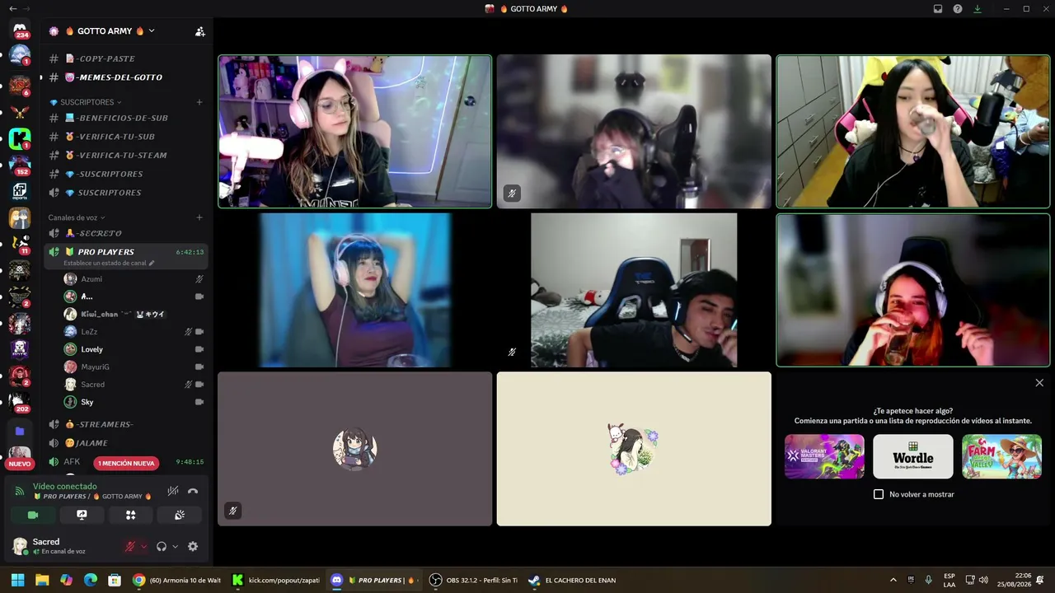Show hidden system tray icons
The height and width of the screenshot is (593, 1055).
pos(893,580)
